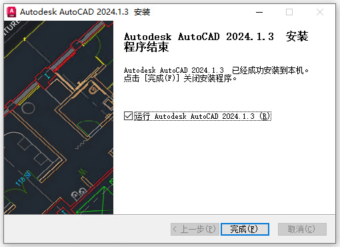
Task: Click the AutoCAD logo in title bar
Action: [x=11, y=12]
